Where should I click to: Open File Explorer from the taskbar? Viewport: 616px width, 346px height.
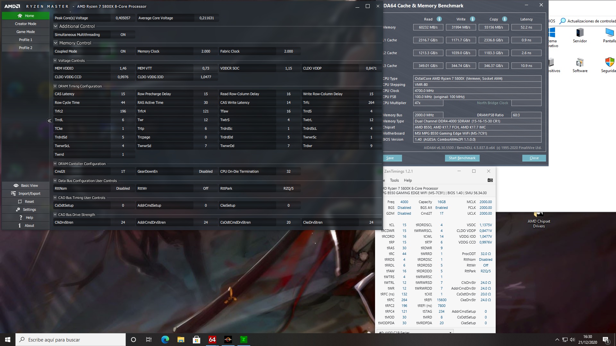tap(181, 340)
